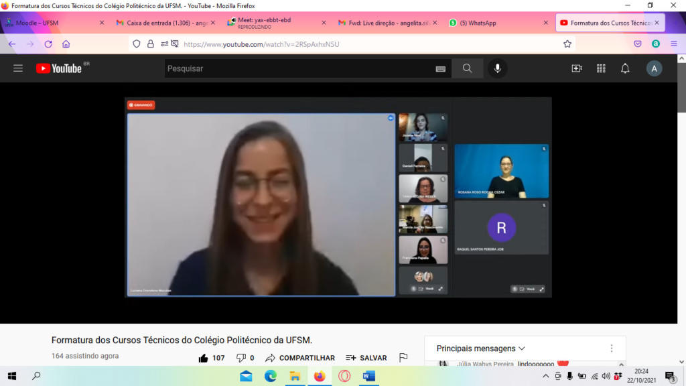Screen dimensions: 686x386
Task: Open the YouTube hamburger guide menu
Action: tap(18, 68)
